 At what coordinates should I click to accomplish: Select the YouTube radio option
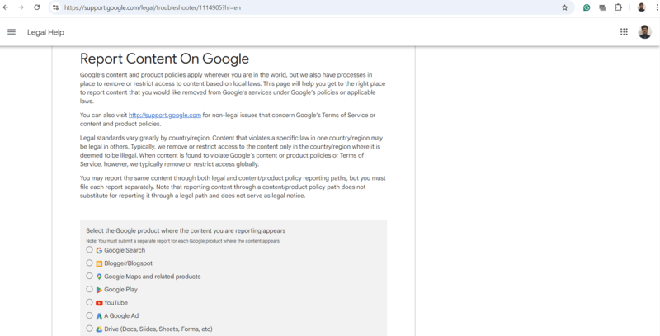pos(89,303)
